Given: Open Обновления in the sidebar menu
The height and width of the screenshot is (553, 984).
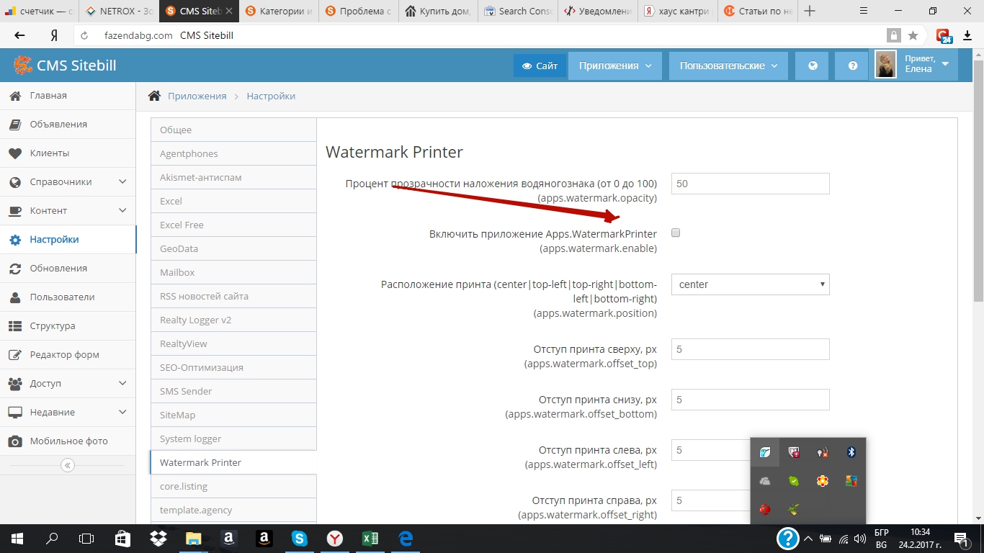Looking at the screenshot, I should pos(58,269).
